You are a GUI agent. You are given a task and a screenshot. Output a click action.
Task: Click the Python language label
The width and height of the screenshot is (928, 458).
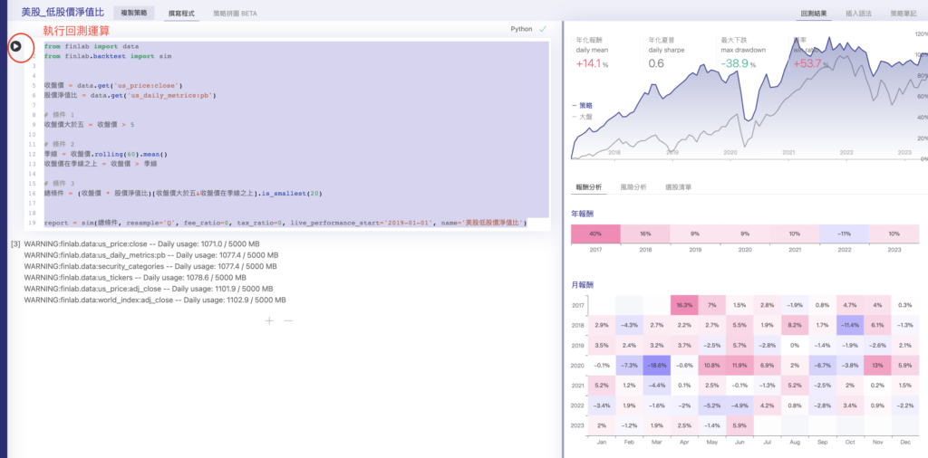[521, 28]
